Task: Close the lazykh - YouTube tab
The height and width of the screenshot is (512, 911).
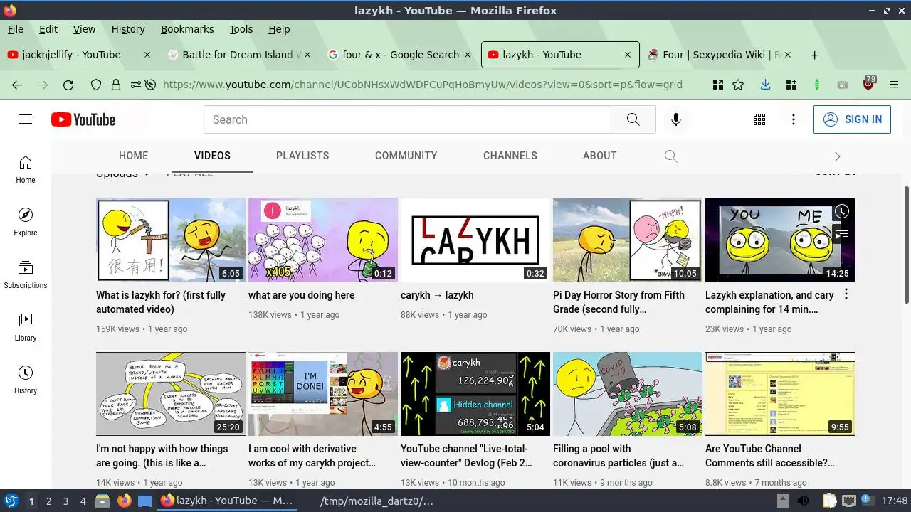Action: tap(627, 55)
